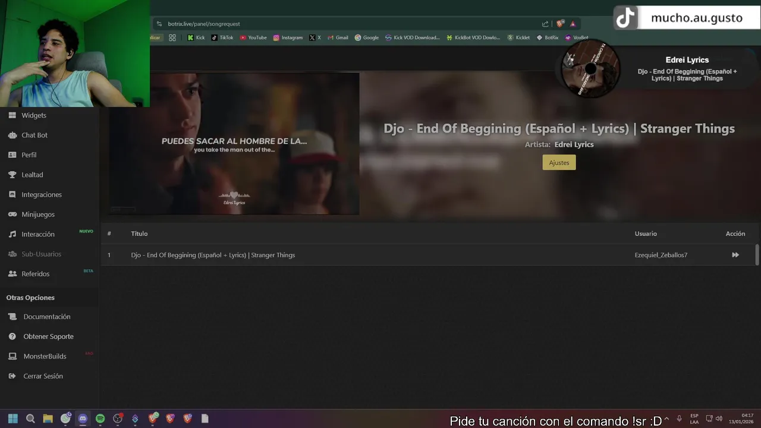
Task: Open Spotify from the taskbar
Action: coord(100,418)
